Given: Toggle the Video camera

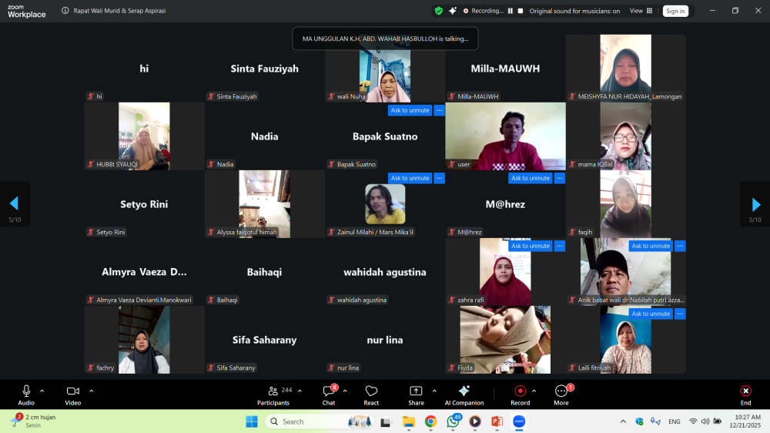Looking at the screenshot, I should click(72, 395).
